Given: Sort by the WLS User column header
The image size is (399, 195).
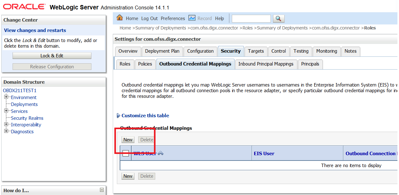Looking at the screenshot, I should [x=145, y=154].
